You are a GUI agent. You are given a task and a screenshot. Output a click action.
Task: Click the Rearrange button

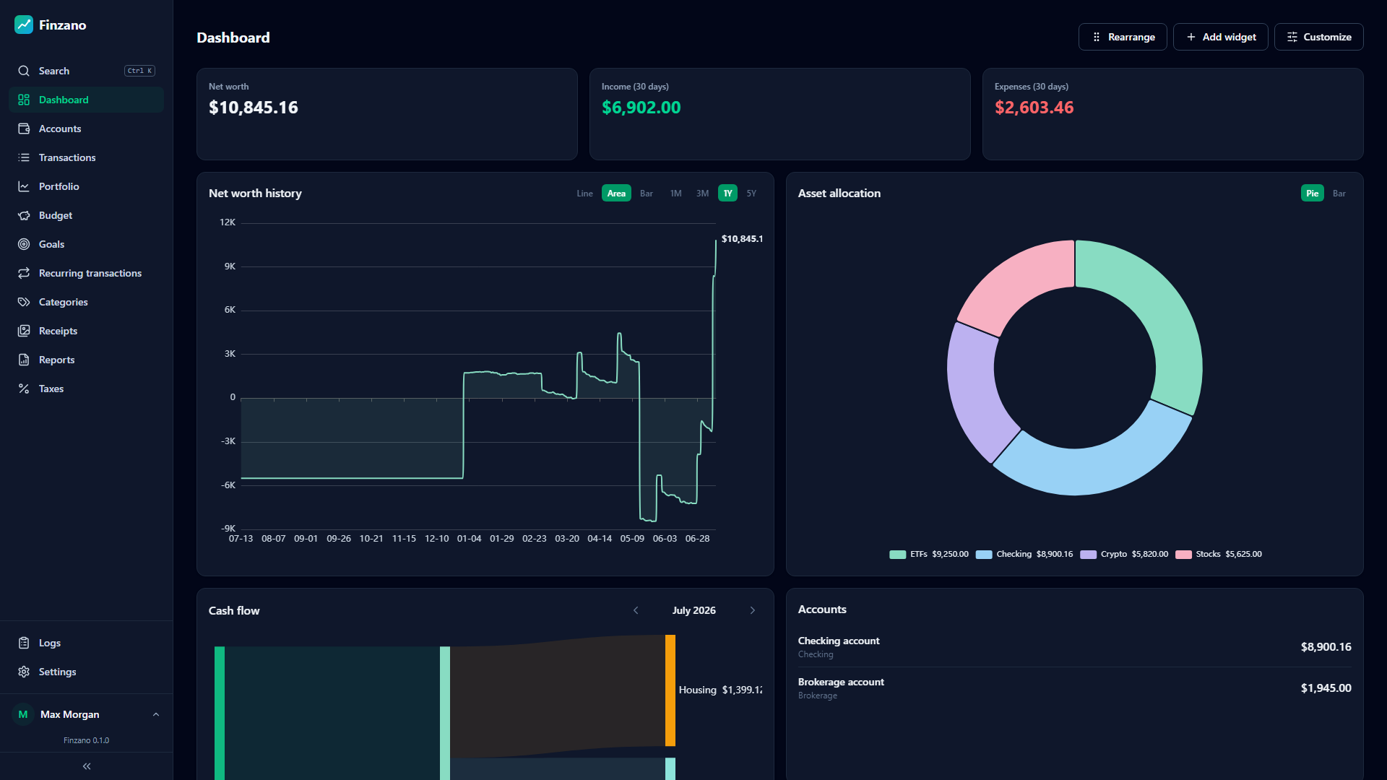tap(1123, 37)
